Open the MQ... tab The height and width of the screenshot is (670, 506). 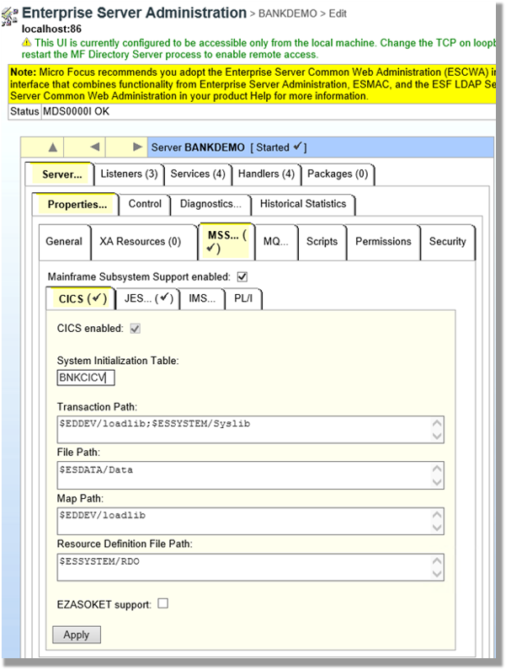click(x=276, y=241)
